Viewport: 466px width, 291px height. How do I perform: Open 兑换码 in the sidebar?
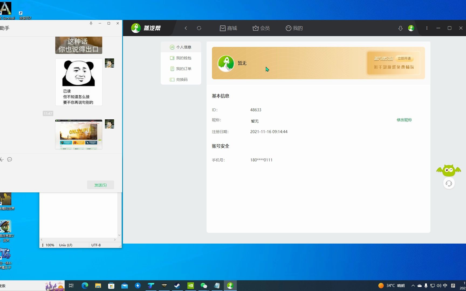181,79
